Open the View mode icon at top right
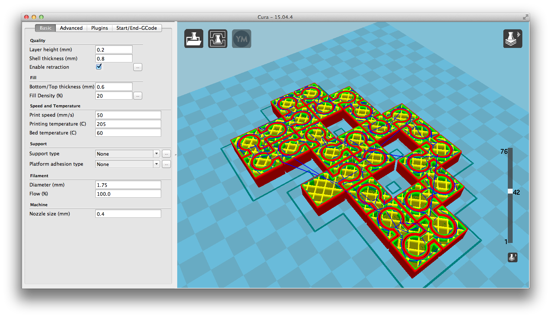Image resolution: width=551 pixels, height=318 pixels. point(513,39)
